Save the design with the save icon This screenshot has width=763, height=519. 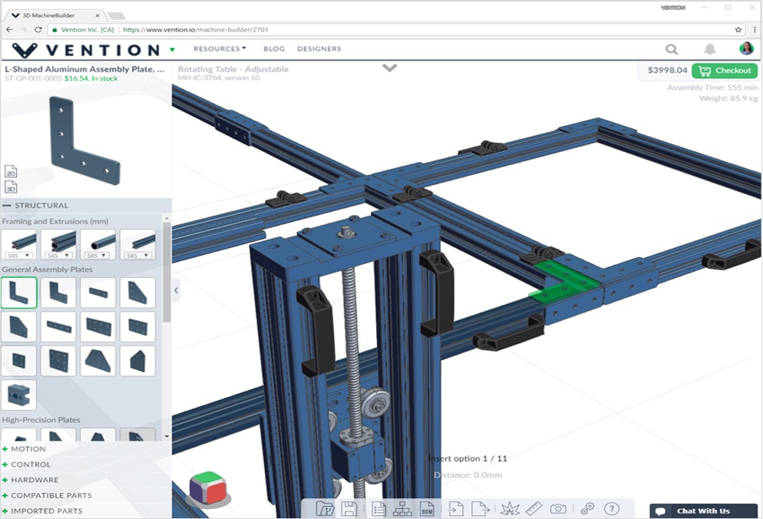[349, 508]
